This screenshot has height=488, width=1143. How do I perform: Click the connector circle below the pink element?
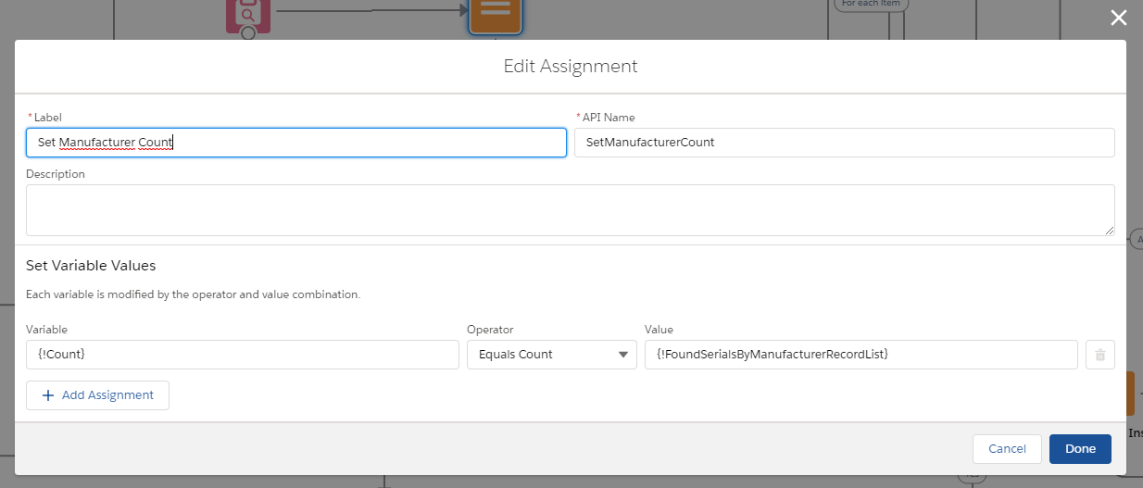pyautogui.click(x=247, y=33)
